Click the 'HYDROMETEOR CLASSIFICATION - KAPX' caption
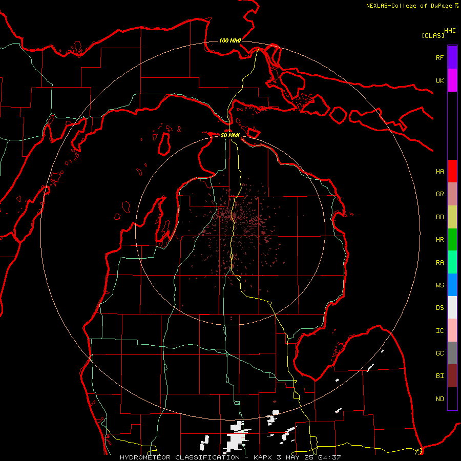The height and width of the screenshot is (461, 461). (197, 457)
